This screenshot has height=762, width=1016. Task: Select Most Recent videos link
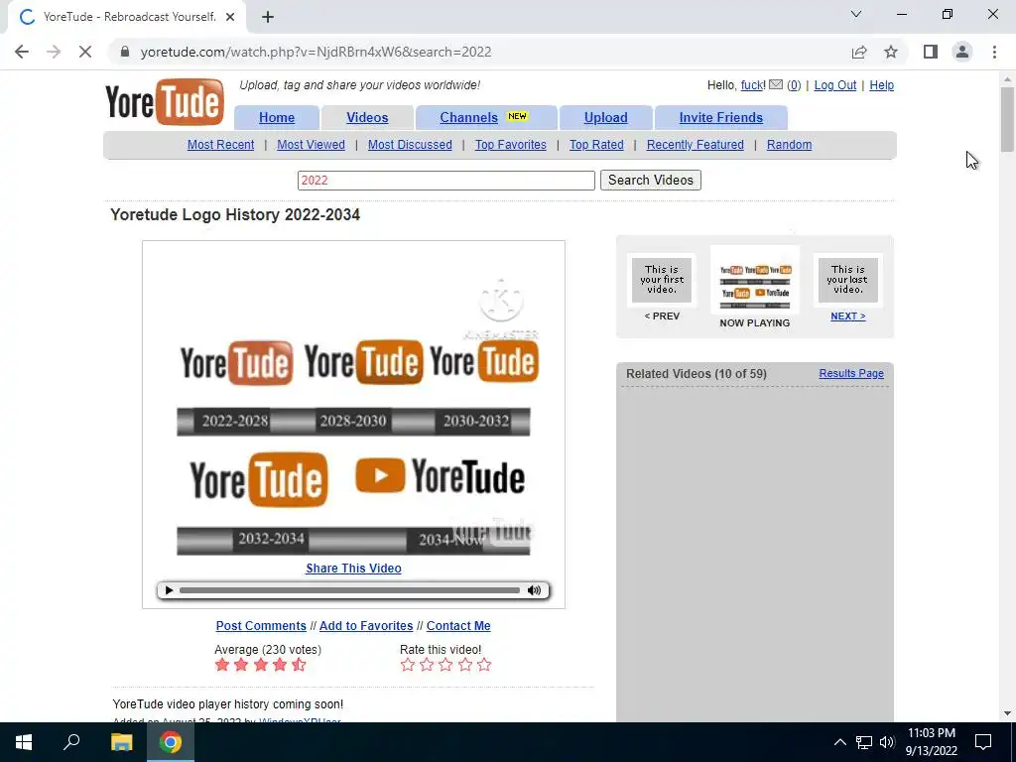coord(221,145)
